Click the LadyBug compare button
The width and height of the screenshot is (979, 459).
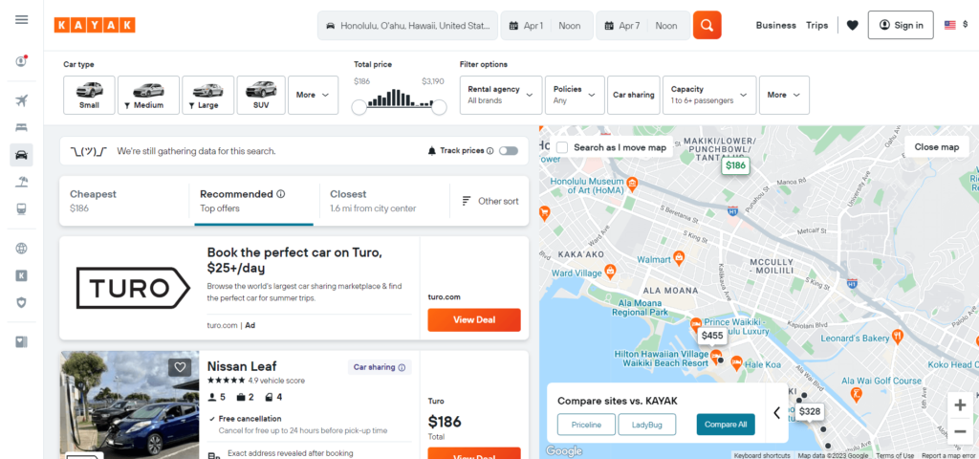coord(647,425)
